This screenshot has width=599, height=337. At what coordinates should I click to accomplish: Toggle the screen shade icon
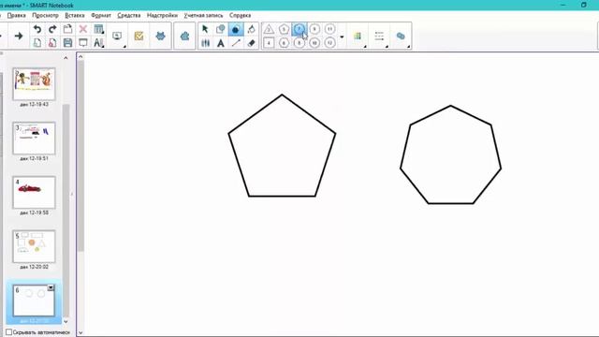(x=83, y=43)
